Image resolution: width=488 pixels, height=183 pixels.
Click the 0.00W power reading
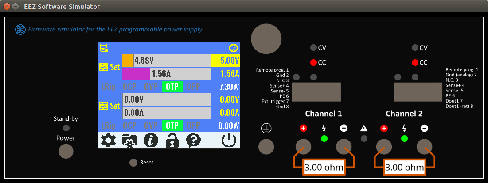(x=229, y=126)
